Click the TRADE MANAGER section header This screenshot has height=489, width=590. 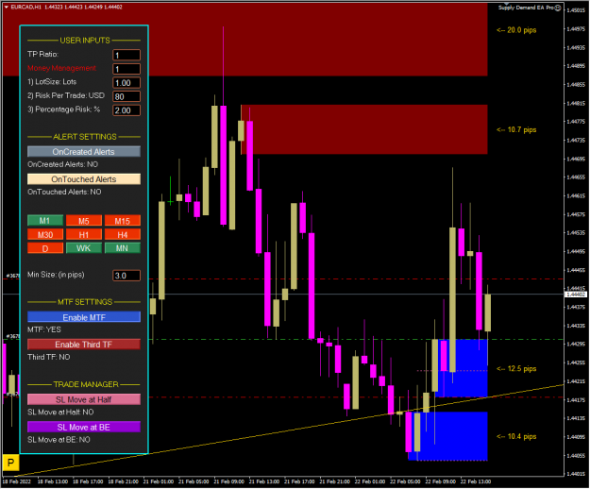[x=86, y=384]
